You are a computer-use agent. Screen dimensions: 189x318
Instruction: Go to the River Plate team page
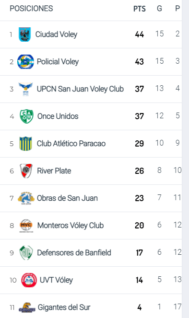[54, 171]
